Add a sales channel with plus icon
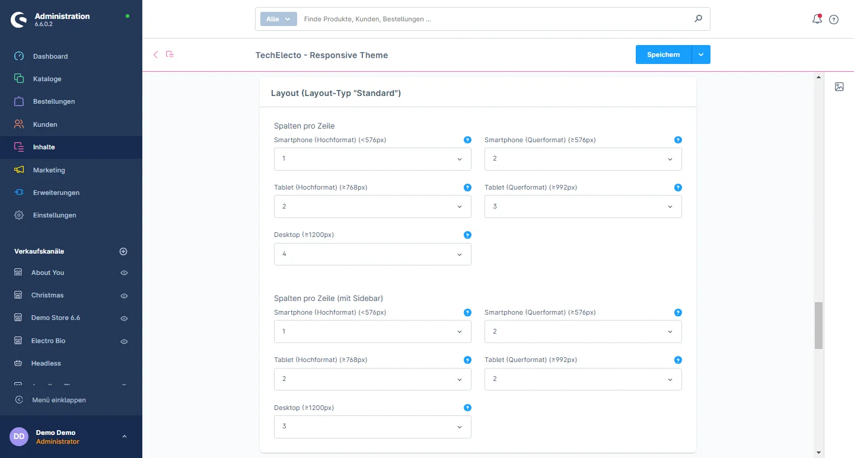The width and height of the screenshot is (854, 458). coord(123,251)
